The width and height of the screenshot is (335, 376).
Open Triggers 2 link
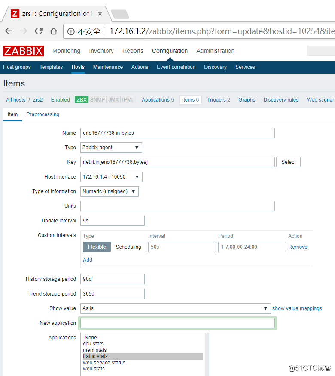(x=219, y=100)
